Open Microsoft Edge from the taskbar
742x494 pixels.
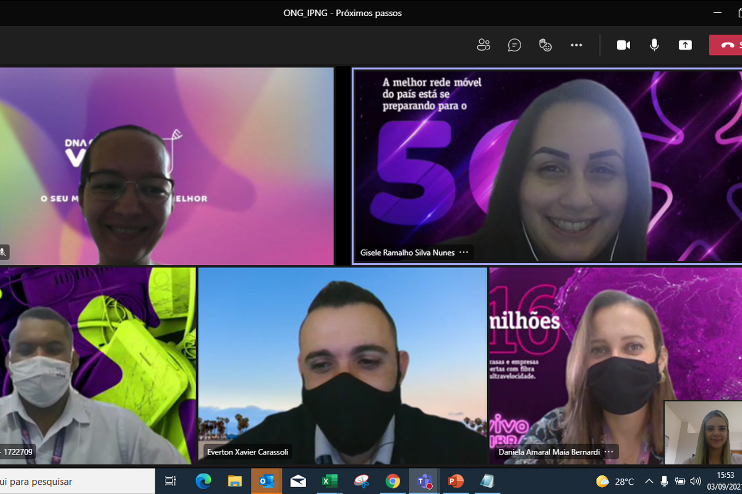(203, 481)
